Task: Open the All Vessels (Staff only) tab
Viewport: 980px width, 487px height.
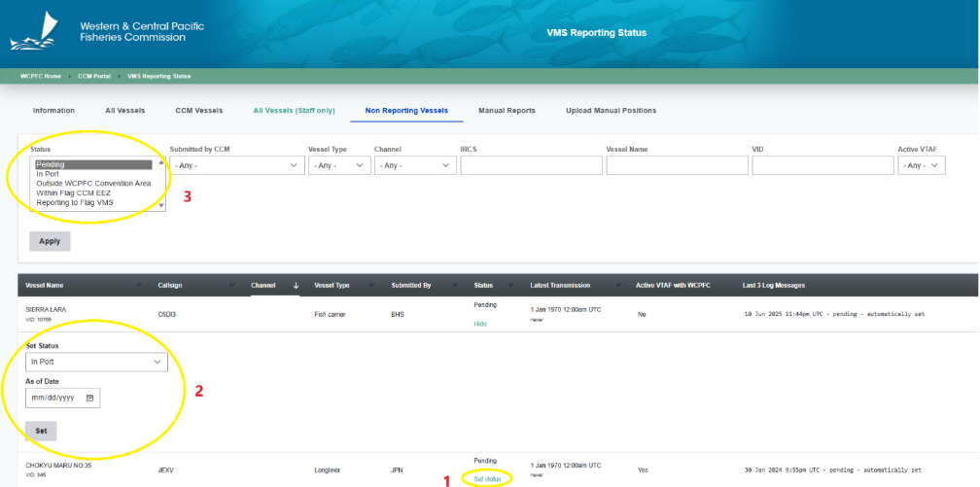Action: (x=294, y=111)
